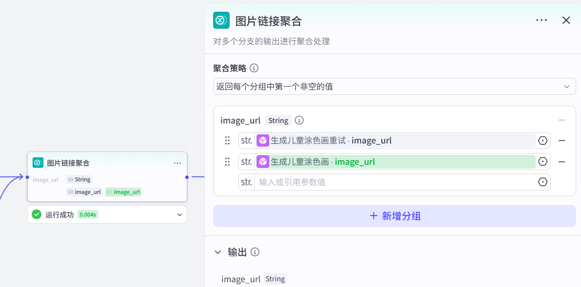The image size is (581, 287).
Task: Expand the 运行成功 run result chevron
Action: (180, 215)
